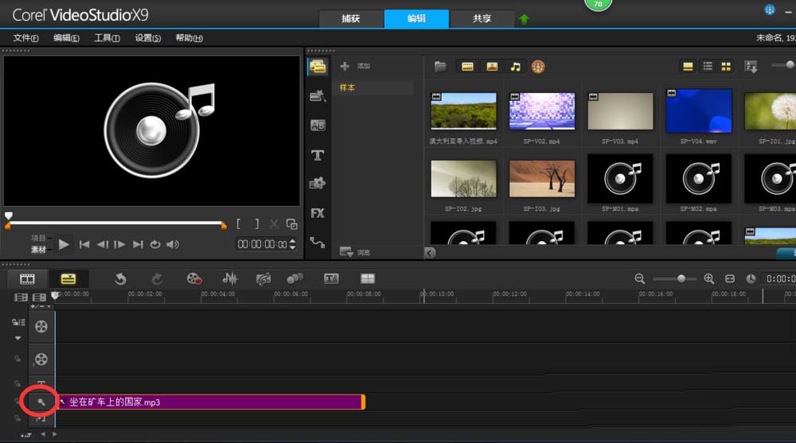Open the import media folder icon

coord(440,66)
